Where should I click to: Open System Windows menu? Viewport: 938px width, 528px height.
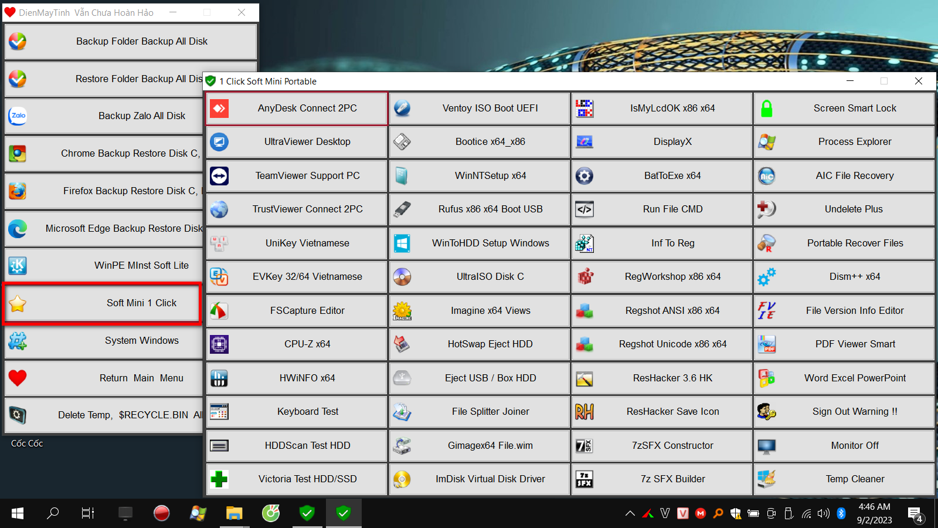104,341
